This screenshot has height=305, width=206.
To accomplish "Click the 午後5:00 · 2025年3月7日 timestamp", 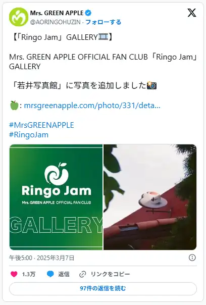I will tap(42, 258).
